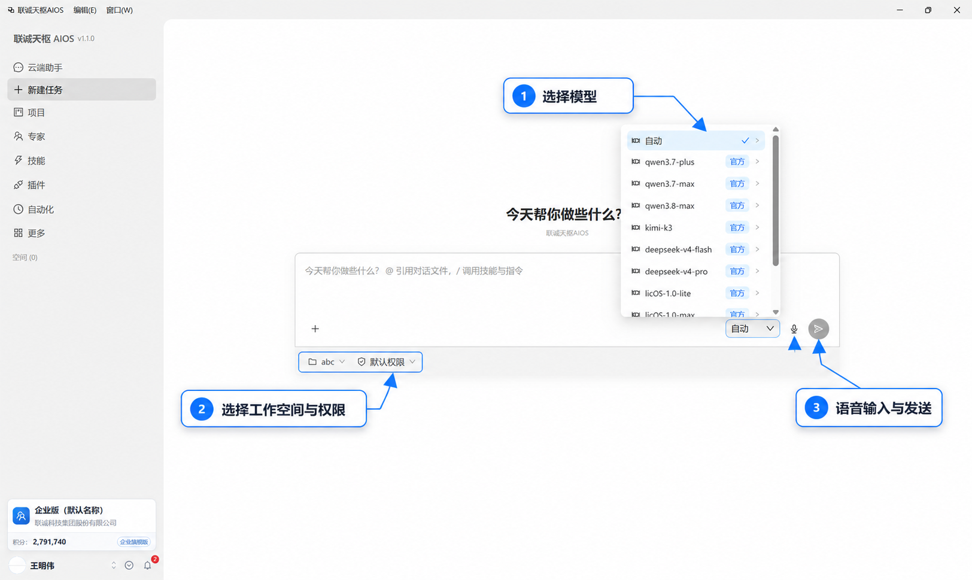This screenshot has width=972, height=580.
Task: Expand the arrow beside qwen3.7-max
Action: (757, 184)
